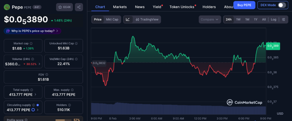Click the share icon next to watchlist star
Viewport: 292px width, 121px height.
[79, 7]
